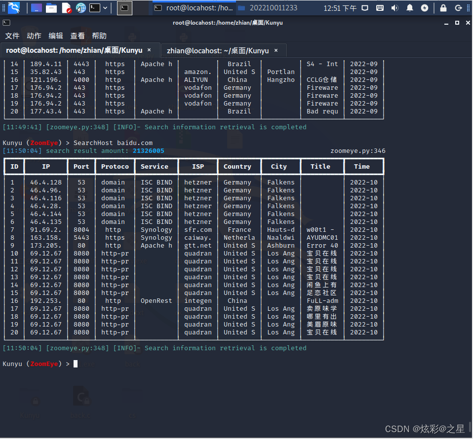The image size is (473, 439).
Task: Click the keyboard tray icon
Action: 380,8
